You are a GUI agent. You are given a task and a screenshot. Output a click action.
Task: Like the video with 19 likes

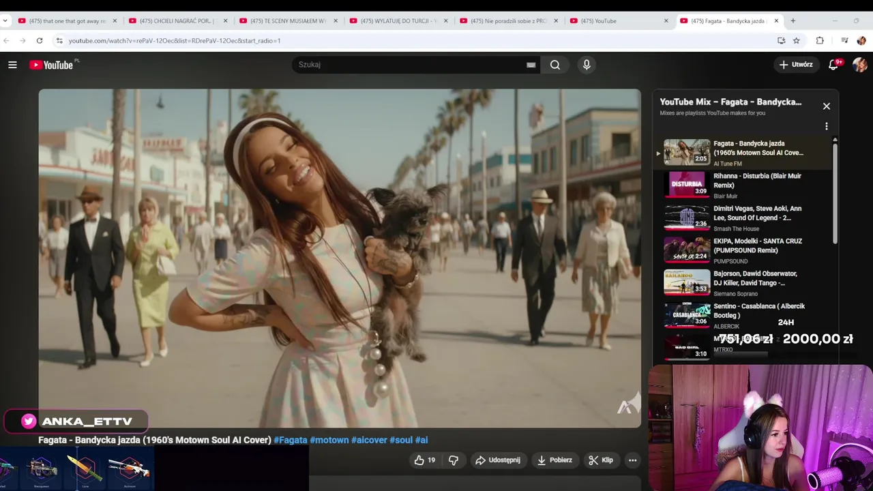point(424,460)
